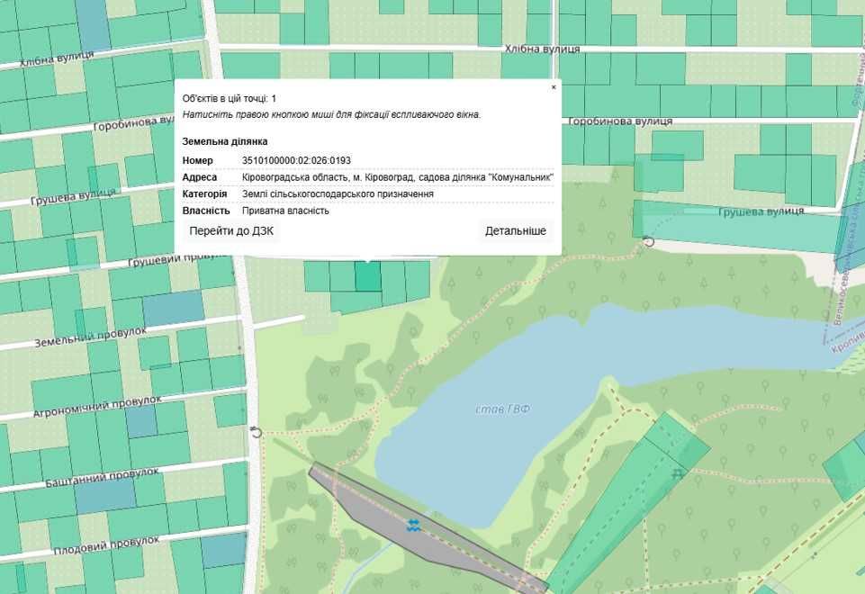Screen dimensions: 865x594
Task: Click the 'став ГВФ' pond label
Action: point(502,409)
